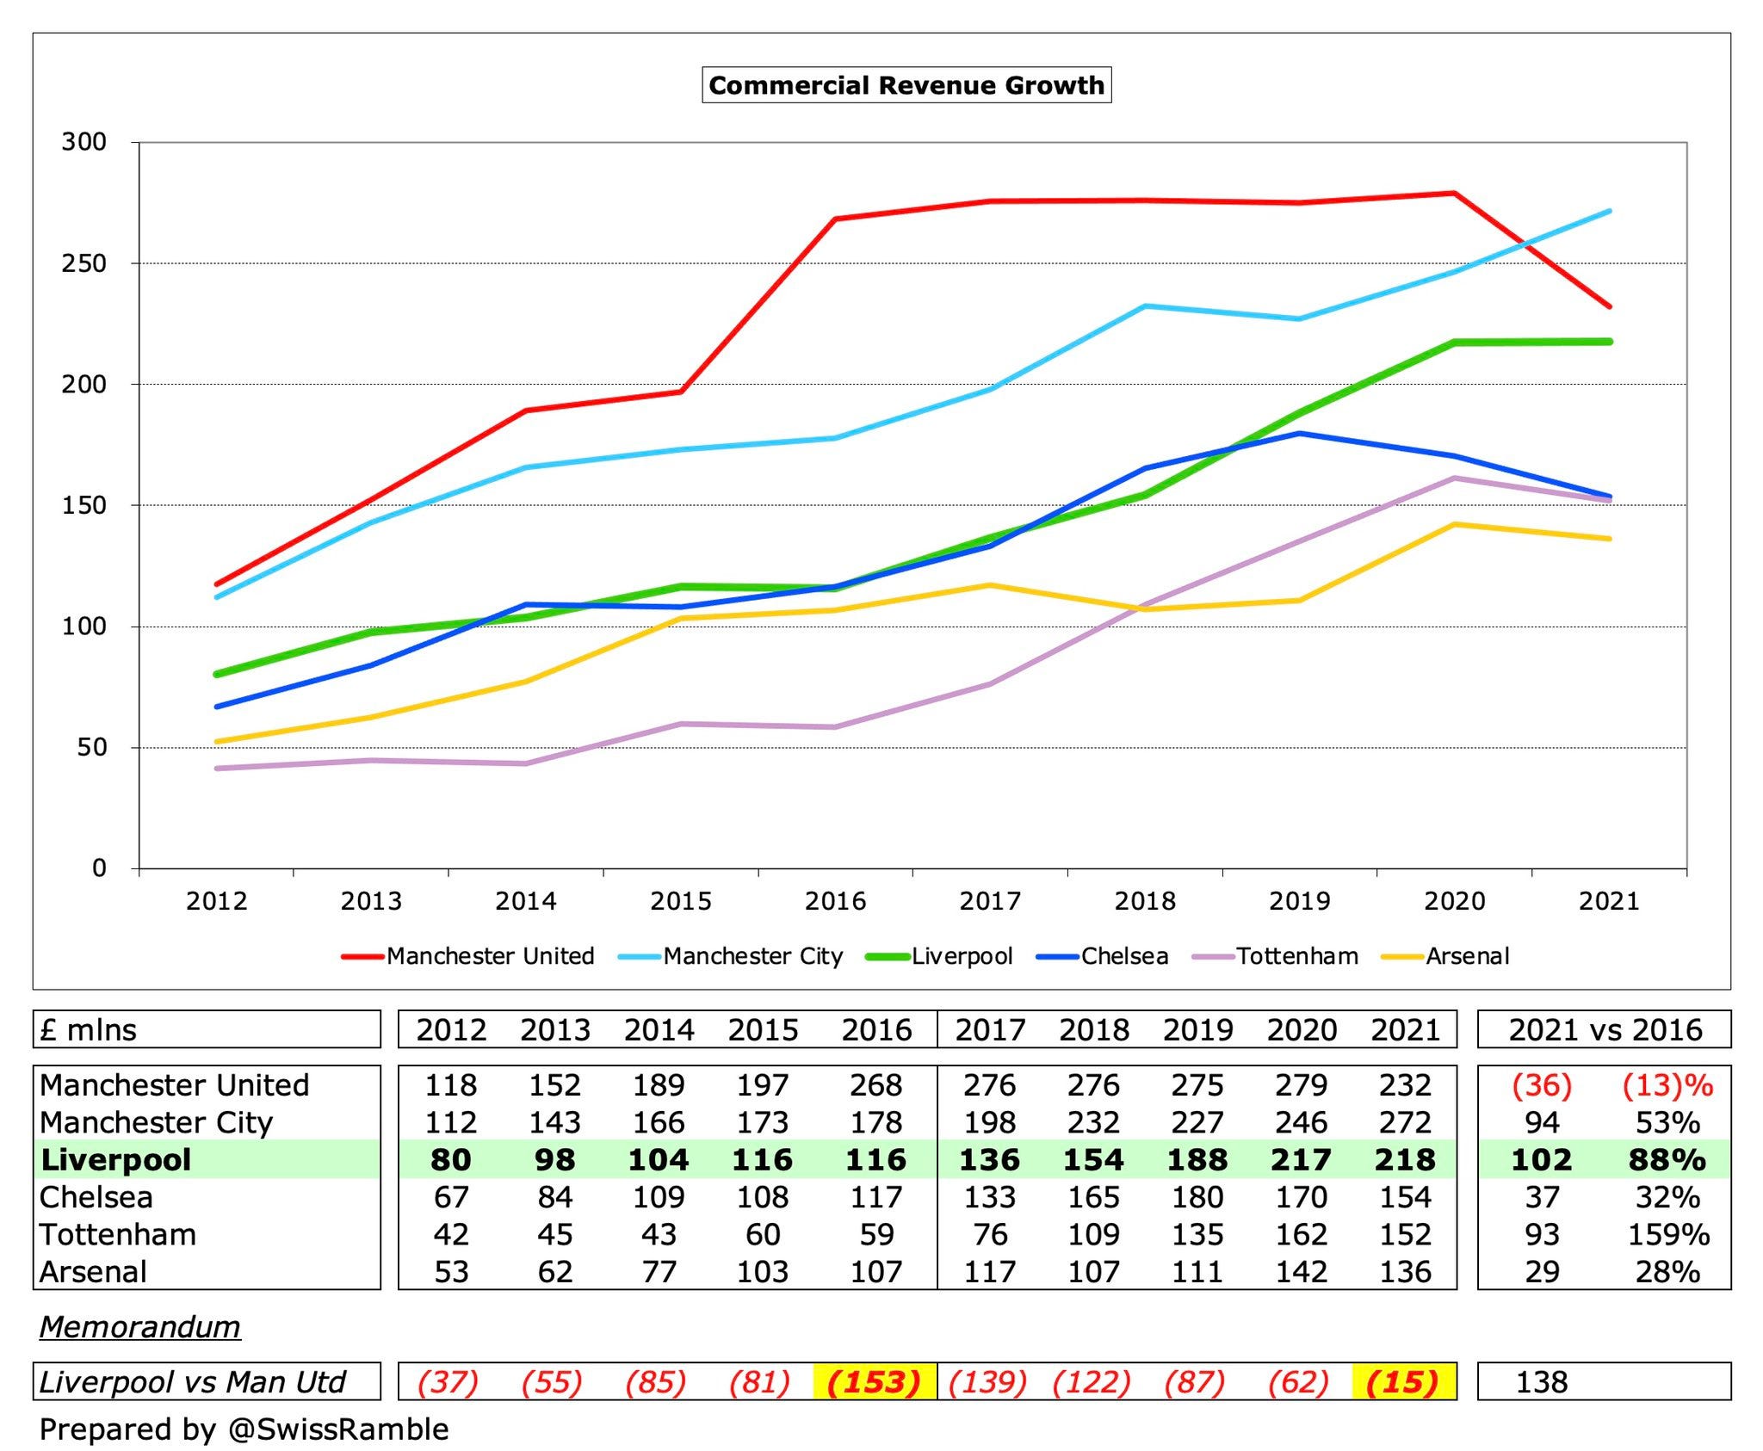Click the Arsenal legend entry
This screenshot has width=1763, height=1451.
click(1445, 956)
